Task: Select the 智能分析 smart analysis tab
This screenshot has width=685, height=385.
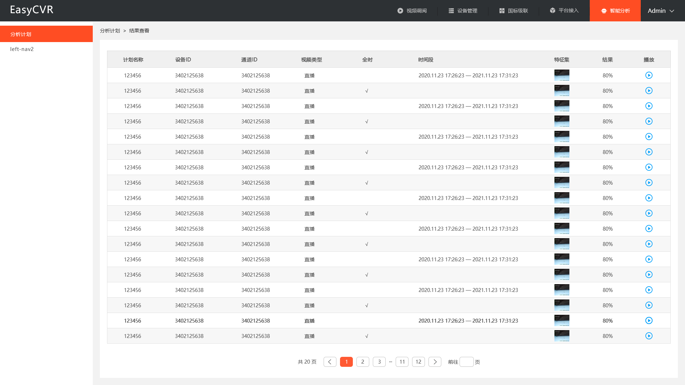Action: (615, 11)
